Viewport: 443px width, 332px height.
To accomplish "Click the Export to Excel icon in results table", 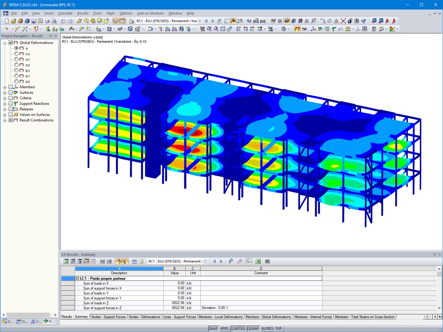I will 258,261.
